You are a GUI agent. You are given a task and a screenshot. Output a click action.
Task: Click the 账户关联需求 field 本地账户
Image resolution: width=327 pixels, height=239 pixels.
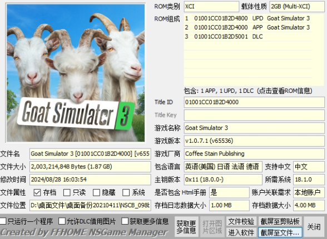pyautogui.click(x=309, y=193)
